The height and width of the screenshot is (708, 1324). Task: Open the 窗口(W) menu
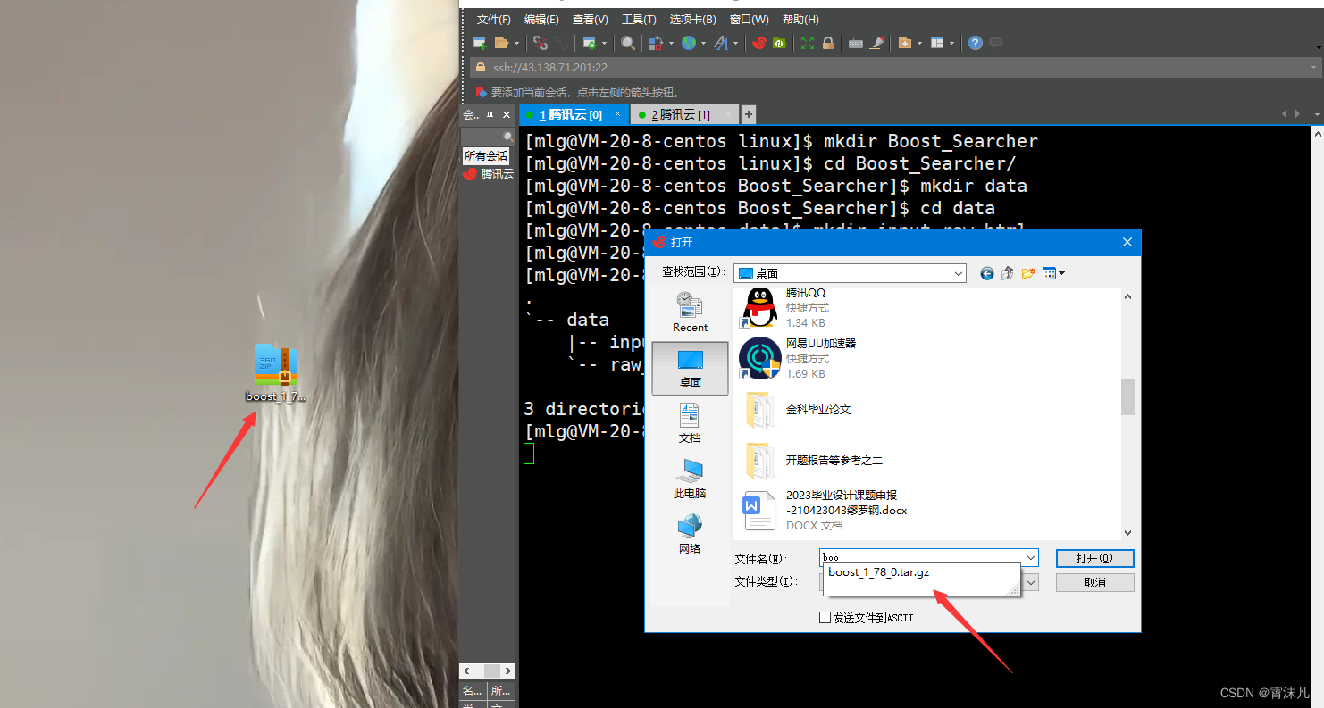pos(749,20)
